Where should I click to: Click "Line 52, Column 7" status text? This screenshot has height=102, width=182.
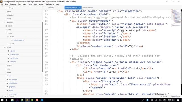(x=9, y=96)
